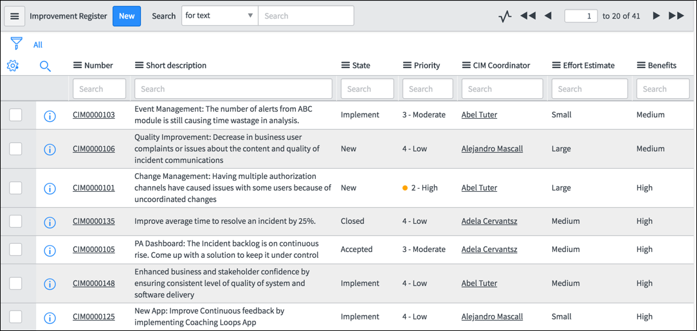Open the filter funnel icon
The height and width of the screenshot is (331, 697).
point(16,43)
